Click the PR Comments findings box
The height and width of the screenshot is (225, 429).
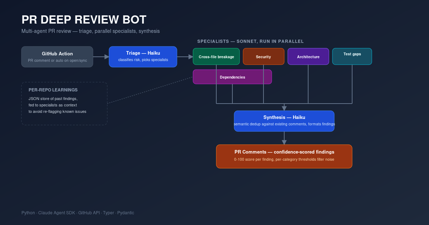tap(284, 156)
